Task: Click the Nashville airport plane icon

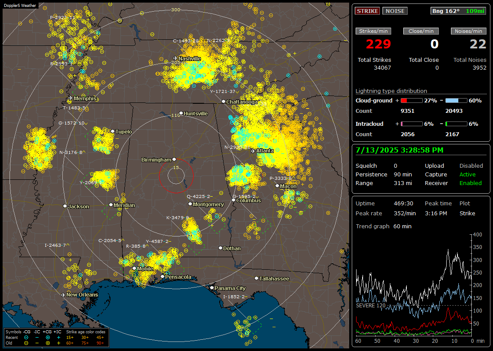Action: (x=175, y=58)
